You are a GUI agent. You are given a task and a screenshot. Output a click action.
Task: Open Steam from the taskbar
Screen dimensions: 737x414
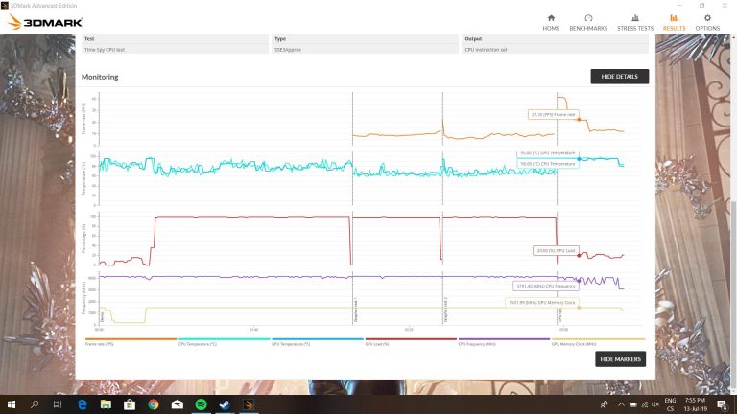(x=224, y=404)
